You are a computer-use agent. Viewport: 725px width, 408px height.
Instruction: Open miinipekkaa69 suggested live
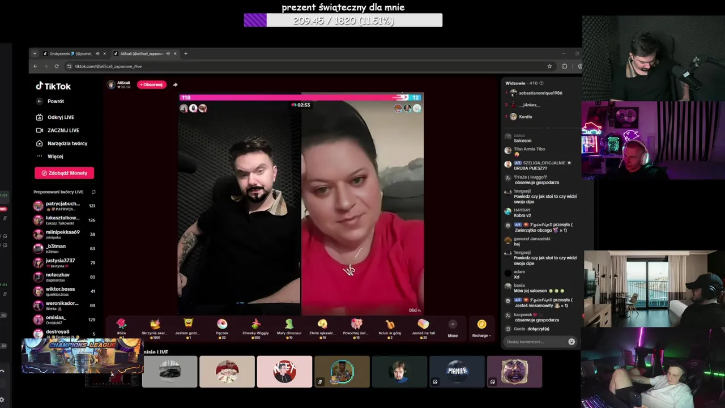[x=64, y=234]
